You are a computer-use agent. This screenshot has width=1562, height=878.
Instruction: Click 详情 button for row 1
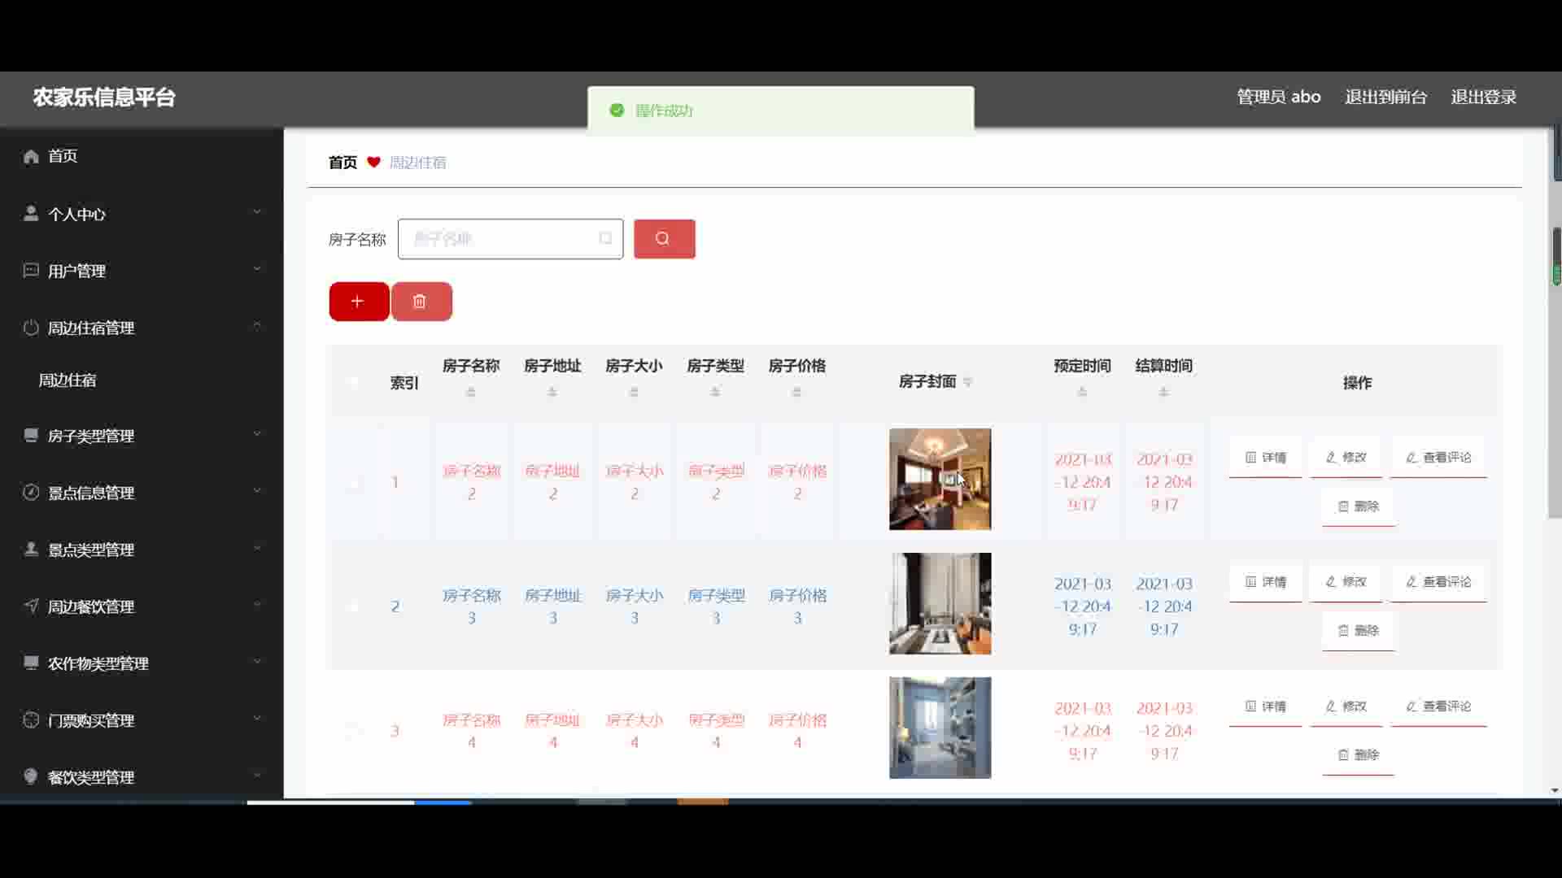coord(1265,458)
